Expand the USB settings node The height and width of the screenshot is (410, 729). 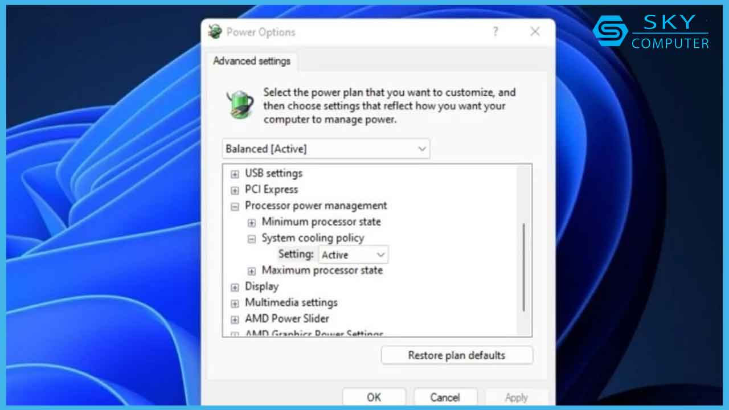[x=235, y=174]
